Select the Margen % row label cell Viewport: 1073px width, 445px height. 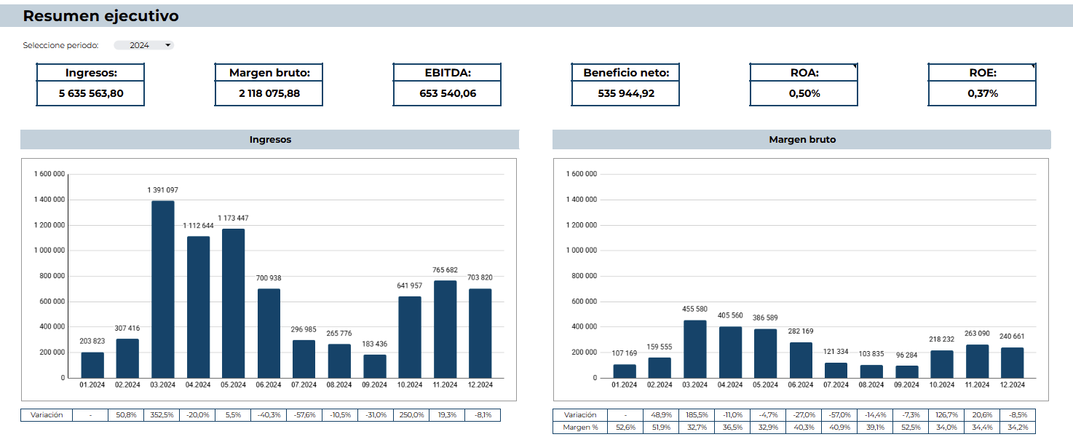pos(580,428)
